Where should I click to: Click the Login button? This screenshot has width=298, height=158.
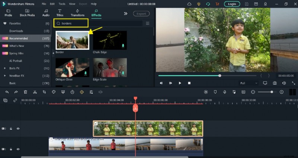coord(232,4)
